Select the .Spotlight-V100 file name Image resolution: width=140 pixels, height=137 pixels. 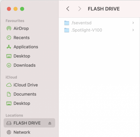pyautogui.click(x=86, y=30)
